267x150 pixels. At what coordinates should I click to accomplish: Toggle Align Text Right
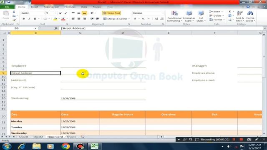(x=84, y=19)
